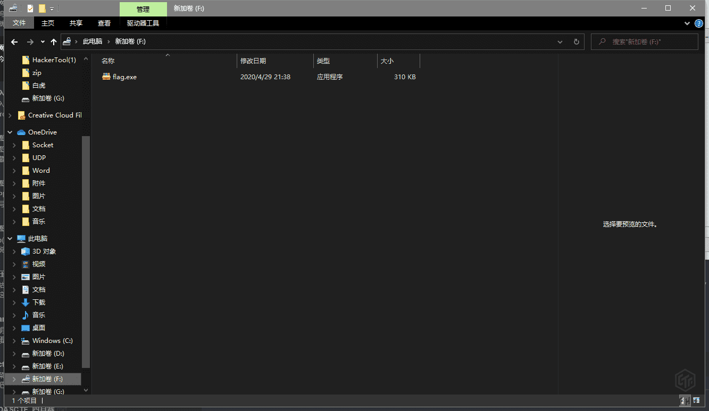Select OneDrive in the navigation pane
Image resolution: width=709 pixels, height=411 pixels.
[x=42, y=132]
